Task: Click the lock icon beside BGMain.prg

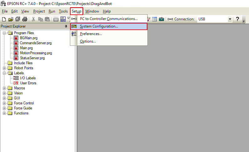Action: (16, 38)
